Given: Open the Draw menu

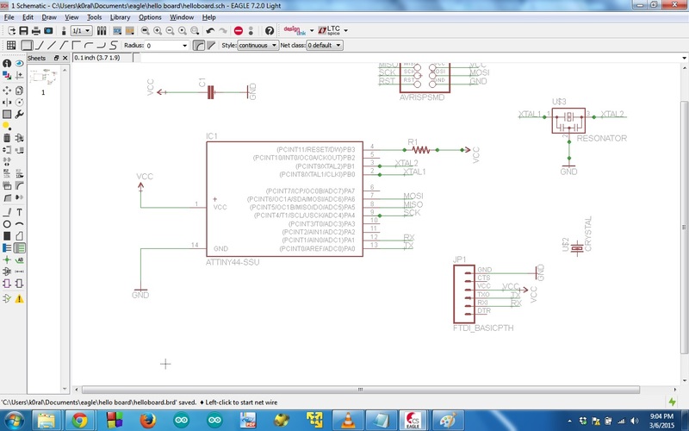Looking at the screenshot, I should click(49, 17).
